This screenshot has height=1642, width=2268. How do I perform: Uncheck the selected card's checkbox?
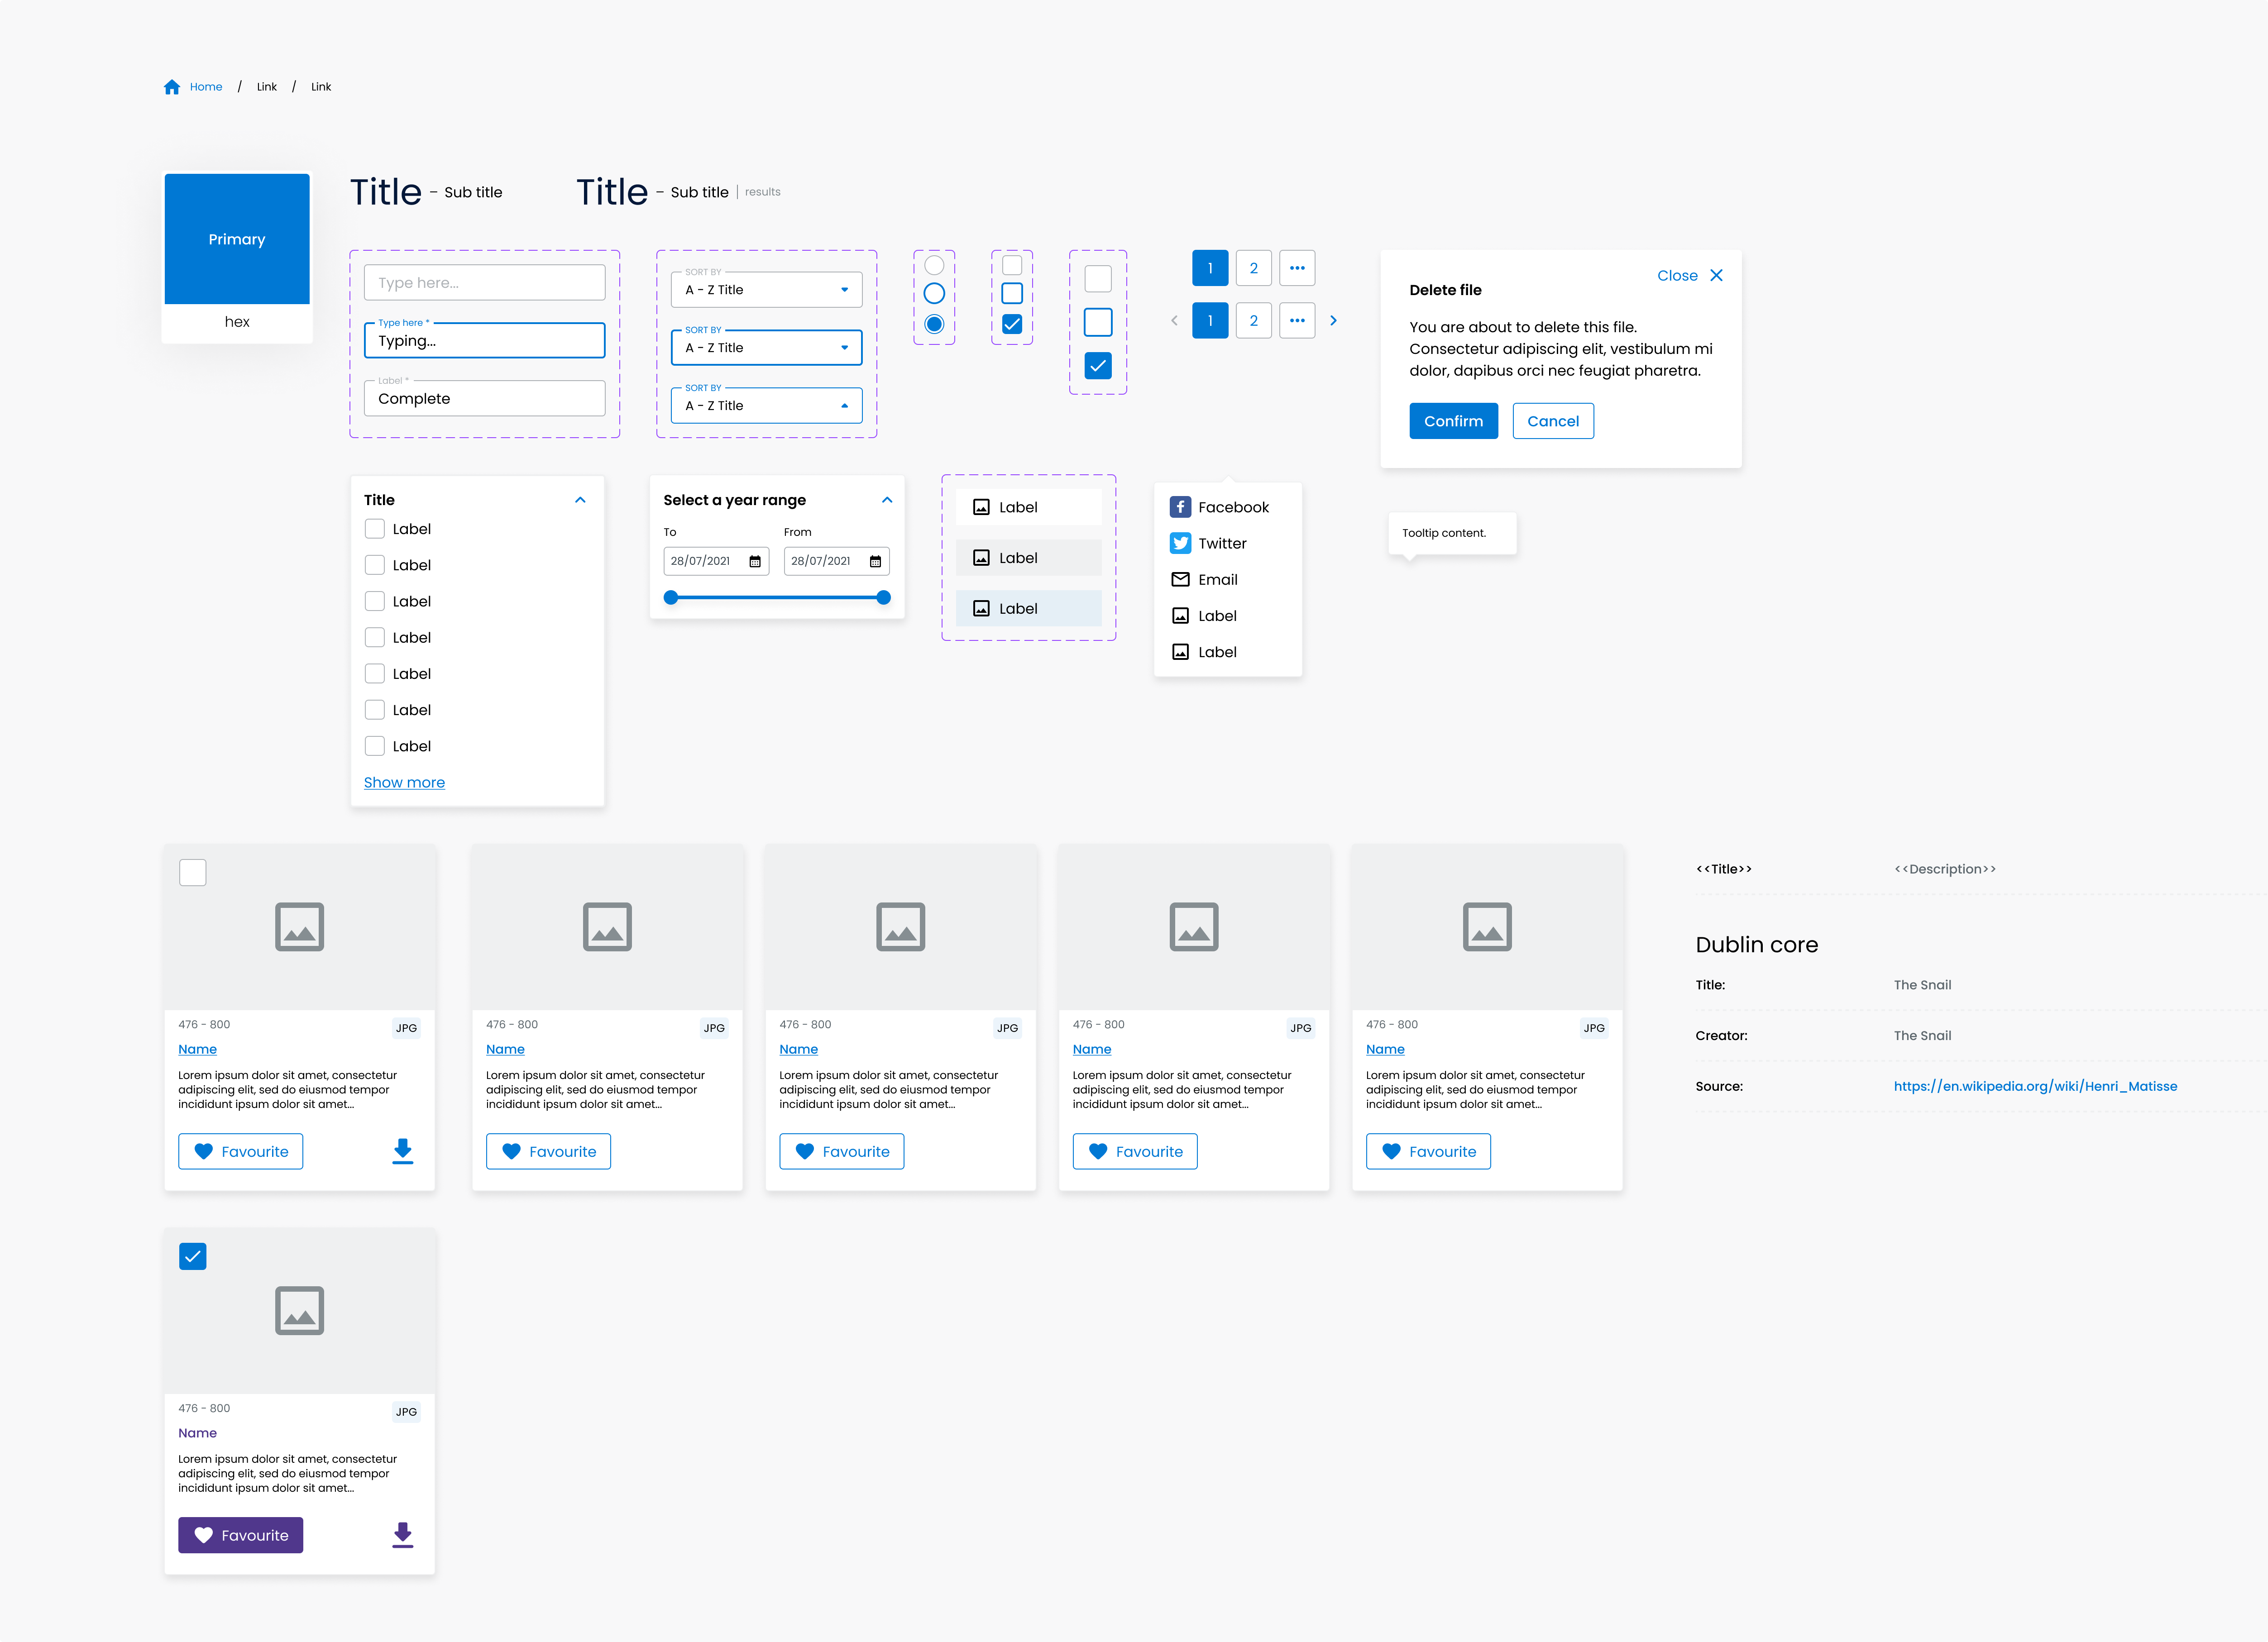193,1256
